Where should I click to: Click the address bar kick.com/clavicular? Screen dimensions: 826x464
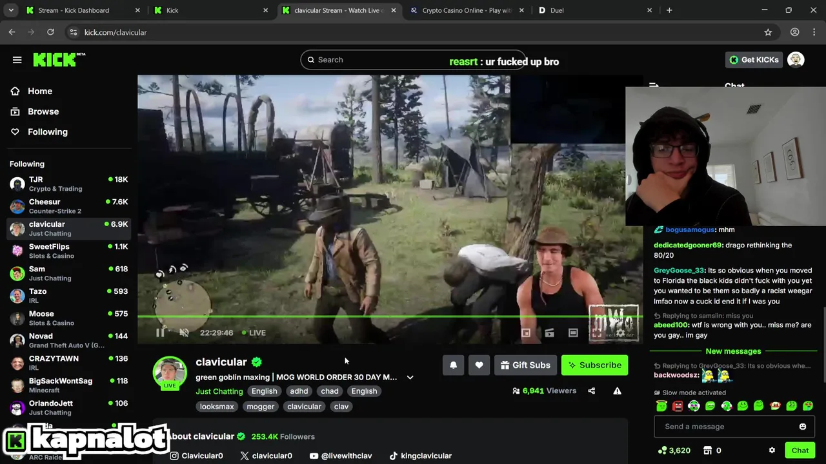click(116, 32)
